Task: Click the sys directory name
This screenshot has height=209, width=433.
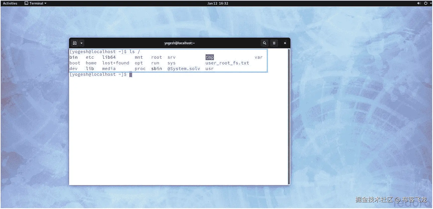Action: click(x=171, y=63)
